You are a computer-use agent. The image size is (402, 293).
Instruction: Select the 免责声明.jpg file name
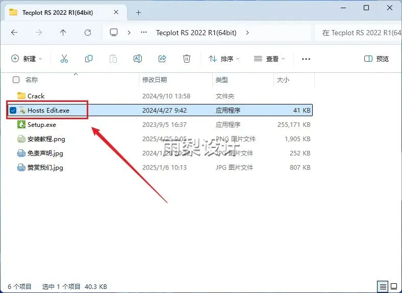click(45, 153)
